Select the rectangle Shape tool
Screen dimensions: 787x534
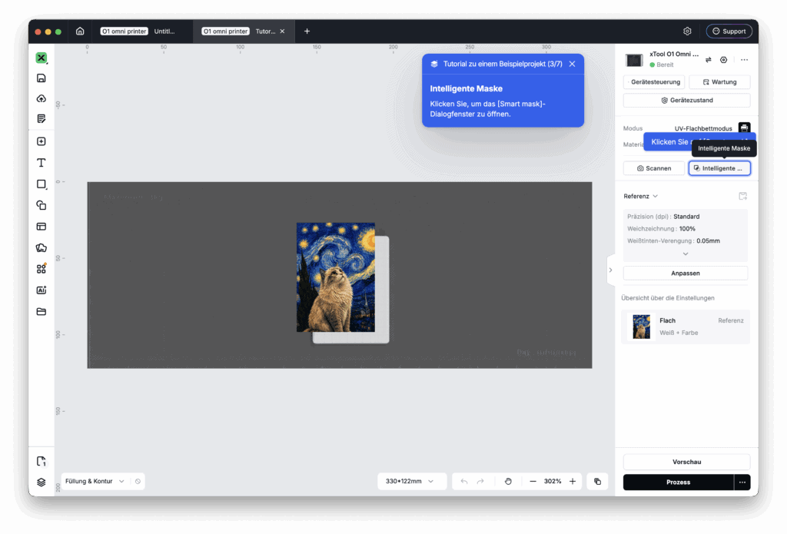click(x=42, y=184)
